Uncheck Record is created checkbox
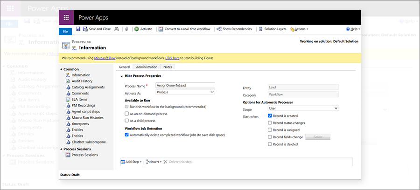The height and width of the screenshot is (190, 420). (270, 116)
